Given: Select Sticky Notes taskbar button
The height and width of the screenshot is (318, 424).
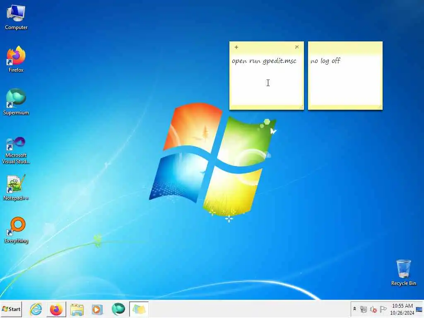Looking at the screenshot, I should point(139,309).
